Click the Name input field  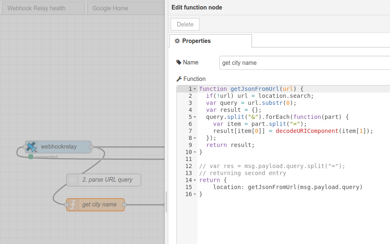305,63
